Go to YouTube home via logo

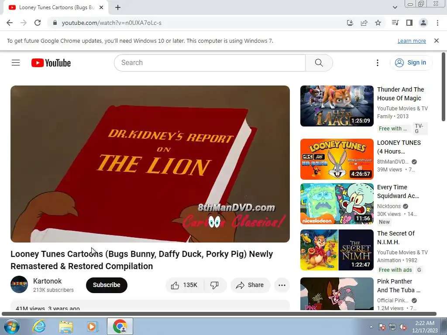(51, 63)
